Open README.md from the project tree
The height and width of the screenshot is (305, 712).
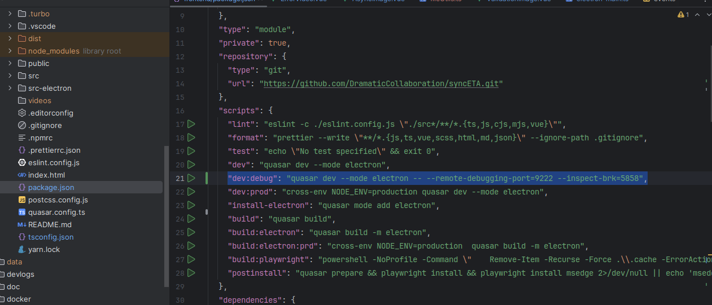click(x=50, y=224)
